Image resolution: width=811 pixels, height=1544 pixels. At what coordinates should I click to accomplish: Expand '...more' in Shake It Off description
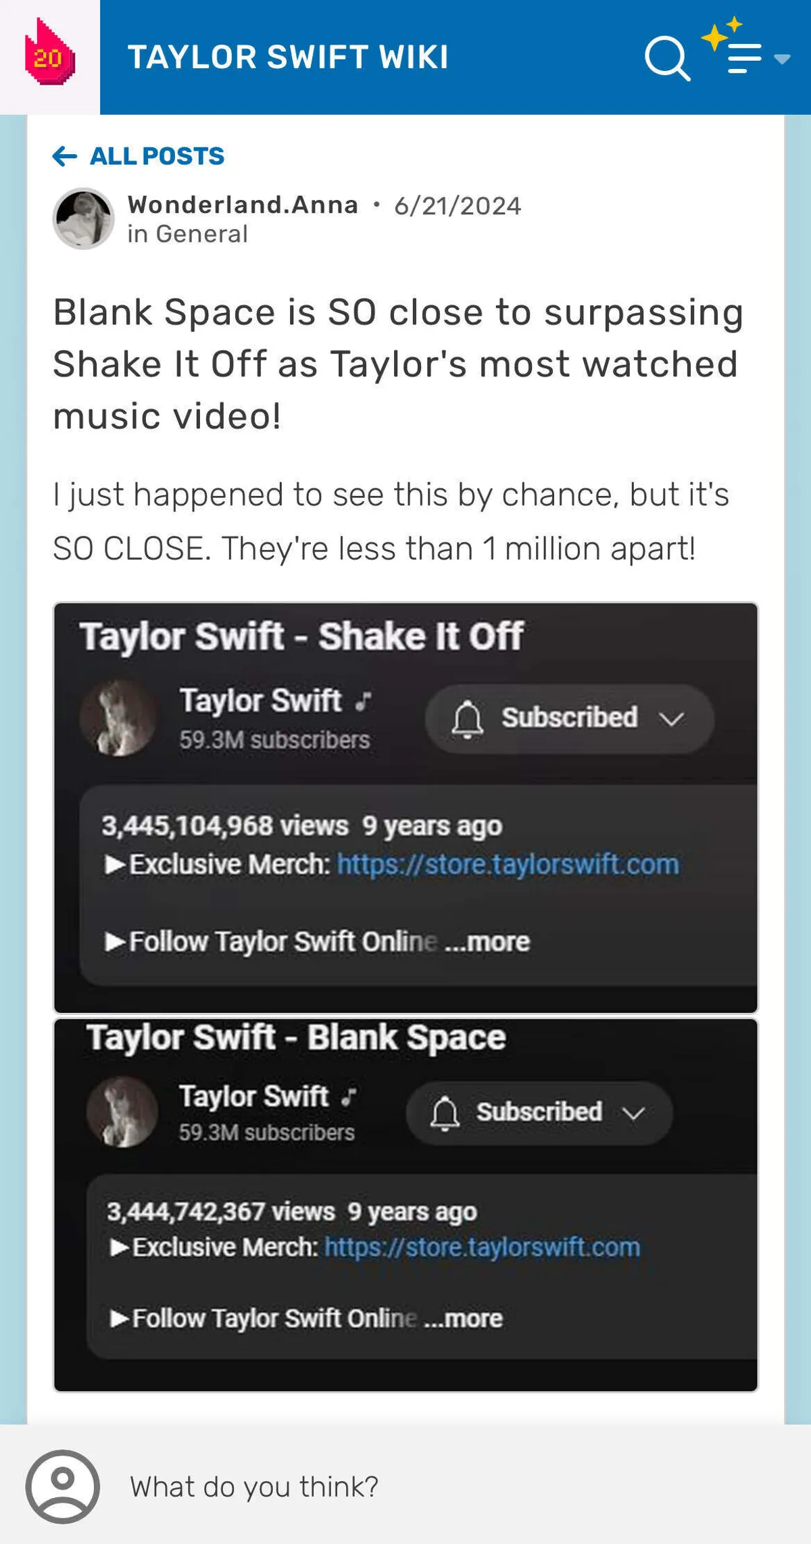488,941
